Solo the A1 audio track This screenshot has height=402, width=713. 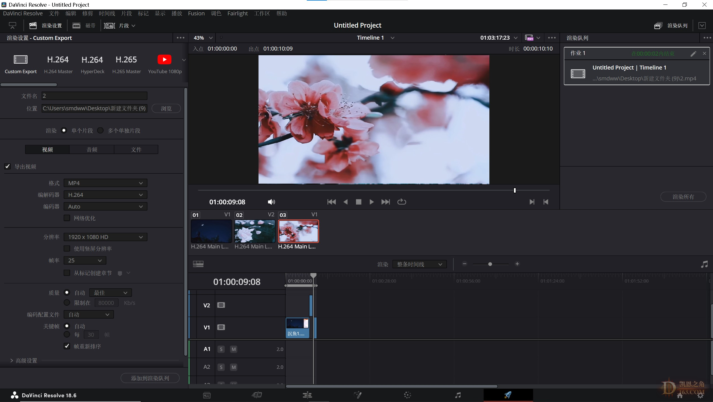(x=221, y=349)
